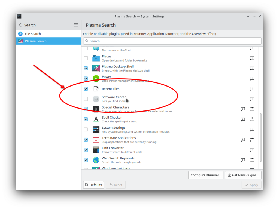Show info about Terminate Applications plugin

243,140
